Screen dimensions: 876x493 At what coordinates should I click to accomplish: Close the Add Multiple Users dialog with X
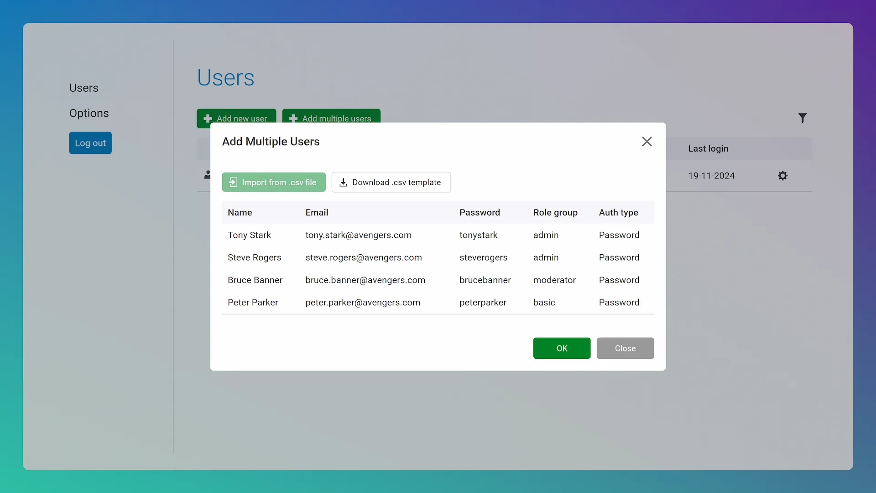(647, 142)
